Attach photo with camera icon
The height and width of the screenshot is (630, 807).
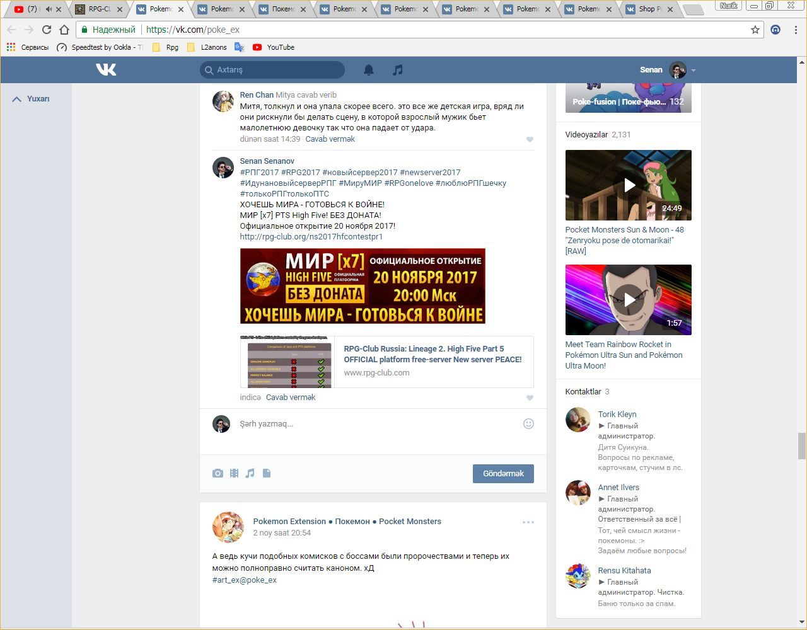click(x=218, y=473)
